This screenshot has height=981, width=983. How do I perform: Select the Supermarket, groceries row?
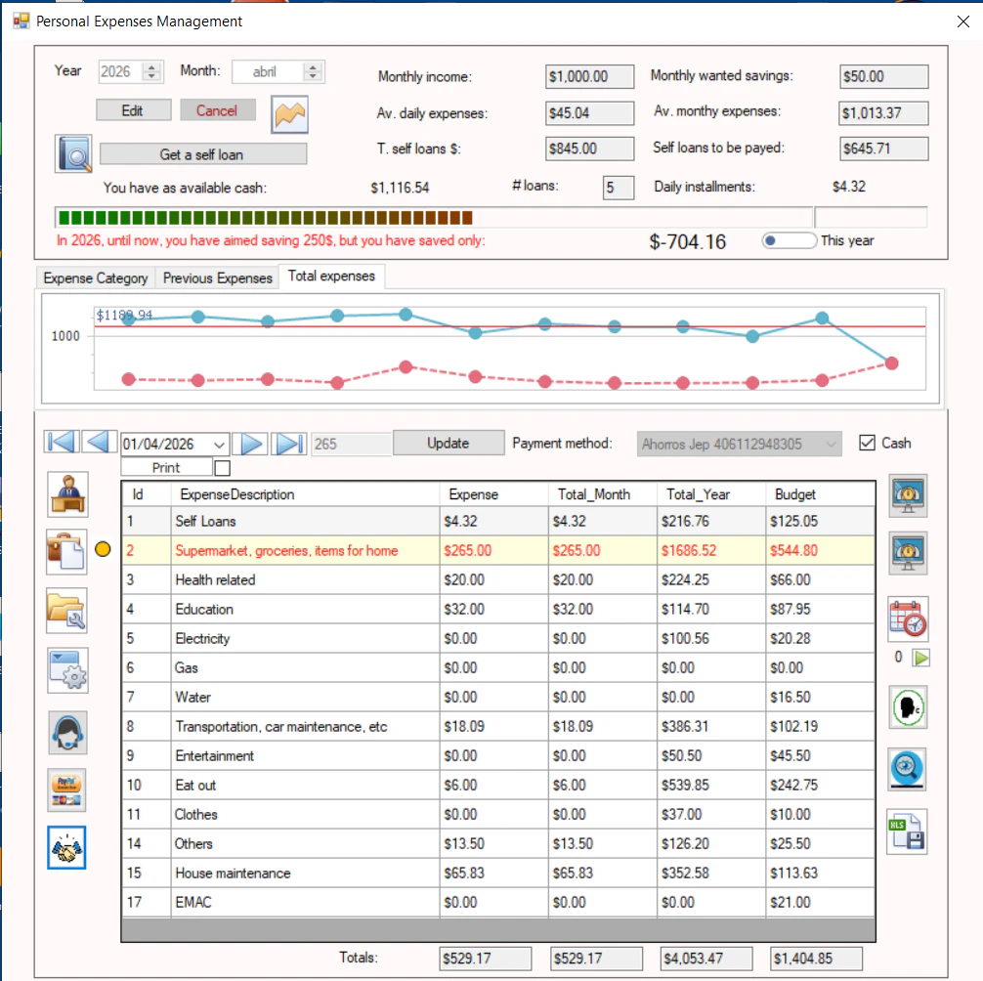pos(498,550)
